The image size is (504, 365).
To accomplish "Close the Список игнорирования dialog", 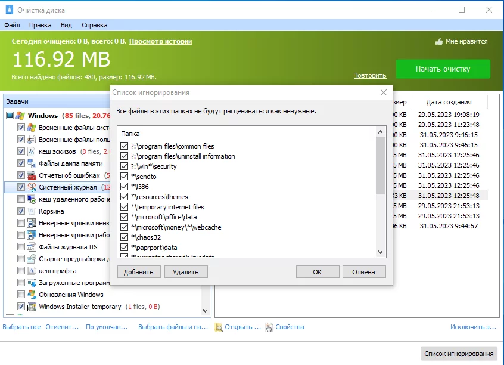I will pyautogui.click(x=384, y=92).
